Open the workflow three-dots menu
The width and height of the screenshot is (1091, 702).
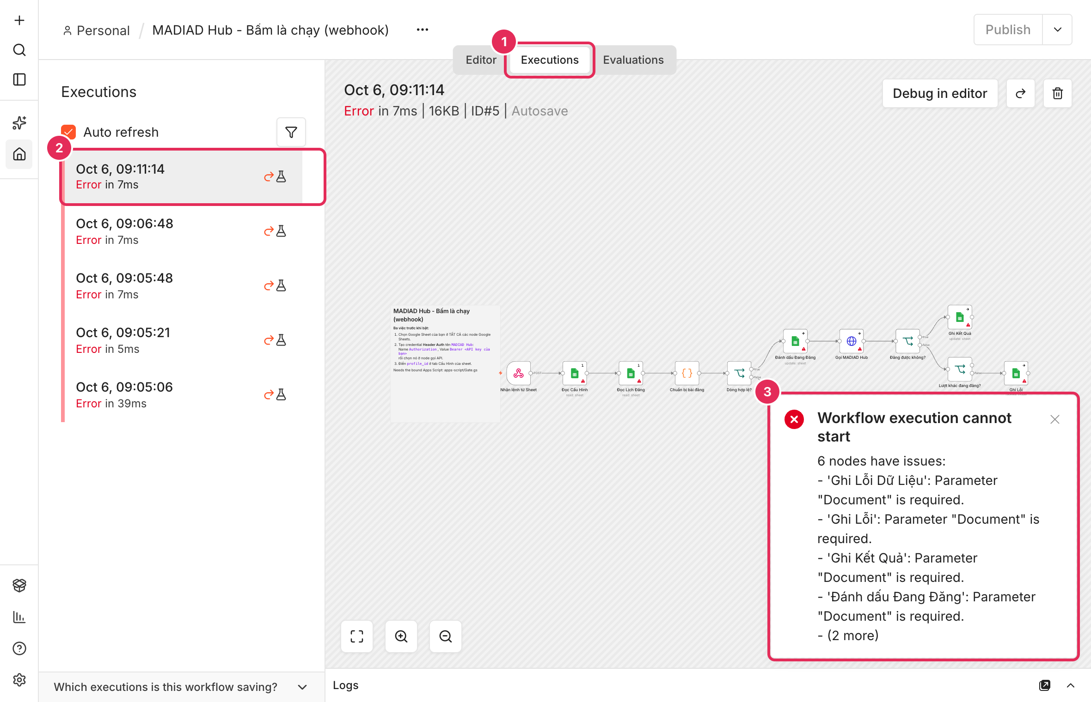(422, 30)
